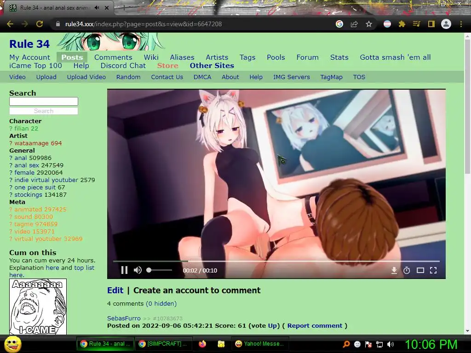Viewport: 471px width, 353px height.
Task: Vote Up on SebasFurro's comment
Action: [272, 326]
